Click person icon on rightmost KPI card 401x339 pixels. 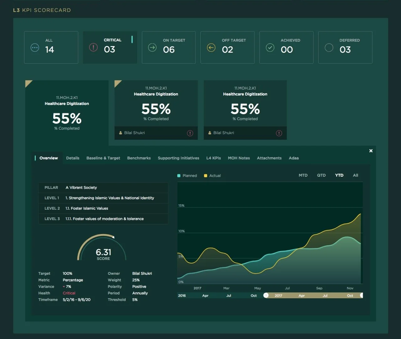(x=210, y=133)
